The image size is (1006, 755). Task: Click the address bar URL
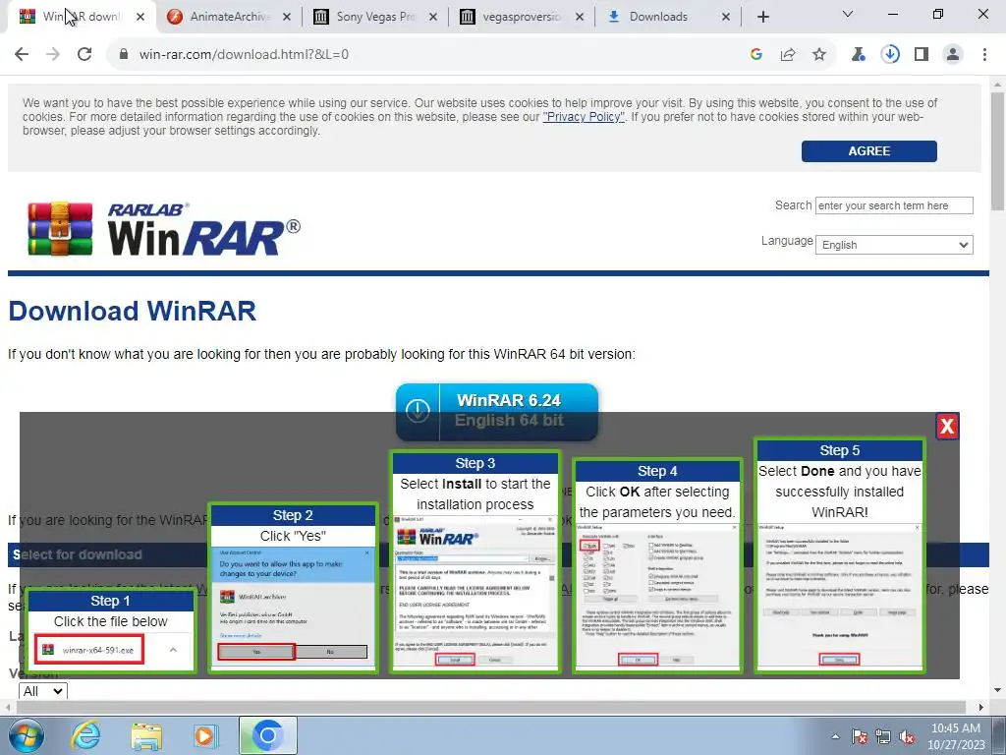click(244, 55)
